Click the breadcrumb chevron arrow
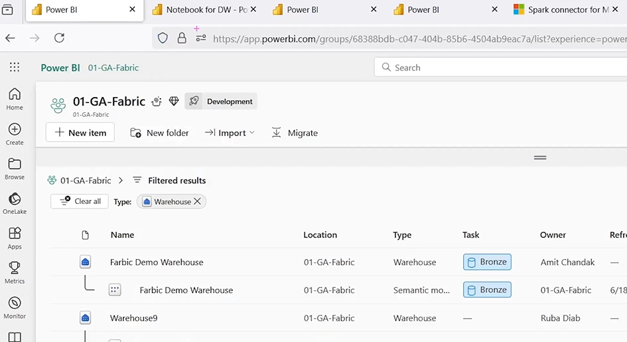The height and width of the screenshot is (342, 627). (121, 181)
